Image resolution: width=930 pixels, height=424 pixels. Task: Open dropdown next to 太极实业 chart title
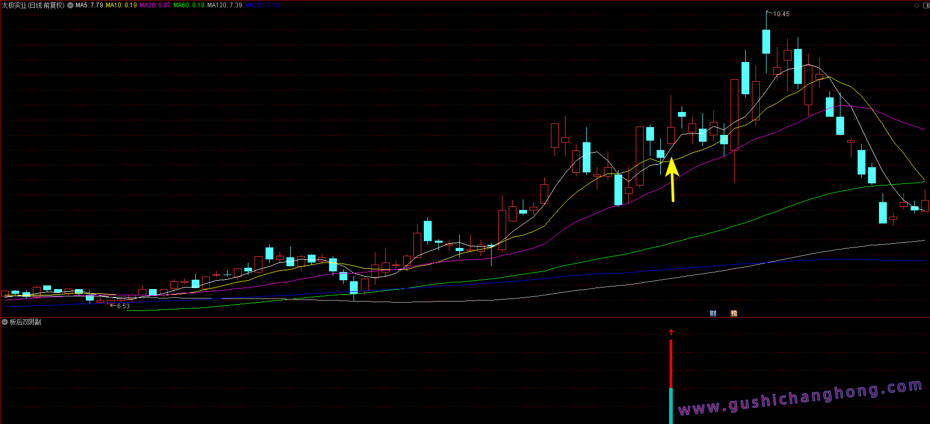(70, 5)
